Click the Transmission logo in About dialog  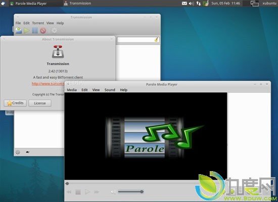[58, 52]
